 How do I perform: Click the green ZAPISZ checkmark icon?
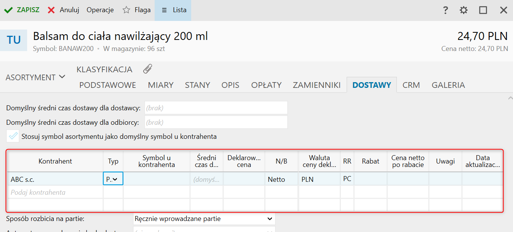tap(9, 10)
